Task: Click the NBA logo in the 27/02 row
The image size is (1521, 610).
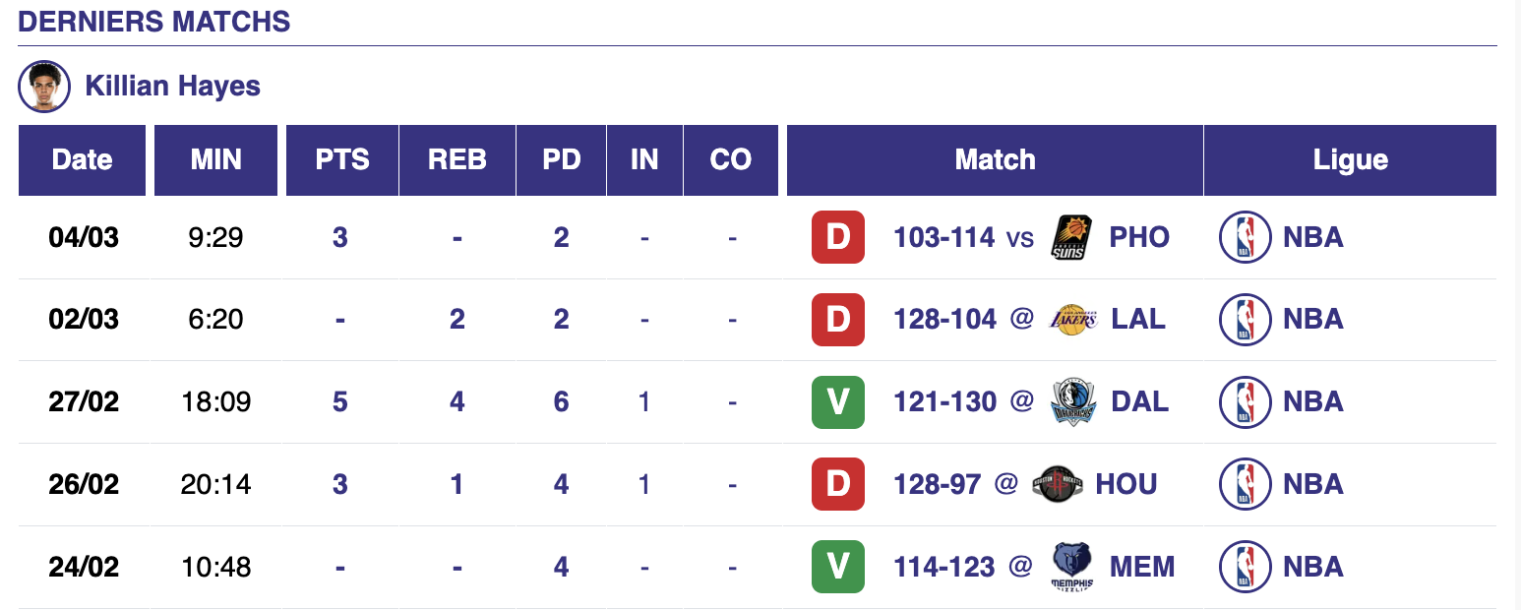Action: pos(1245,402)
